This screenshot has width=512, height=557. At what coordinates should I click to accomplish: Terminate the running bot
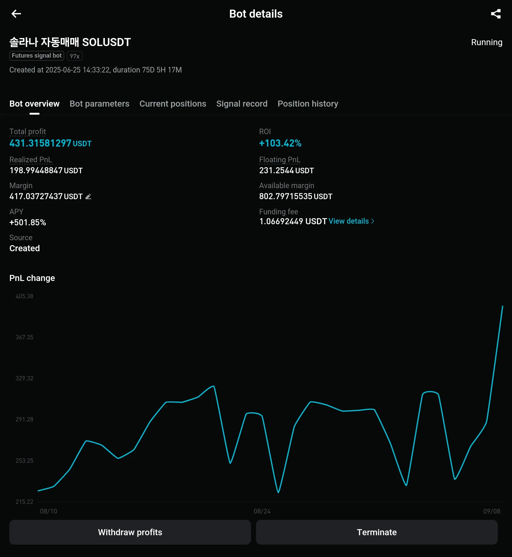click(377, 532)
